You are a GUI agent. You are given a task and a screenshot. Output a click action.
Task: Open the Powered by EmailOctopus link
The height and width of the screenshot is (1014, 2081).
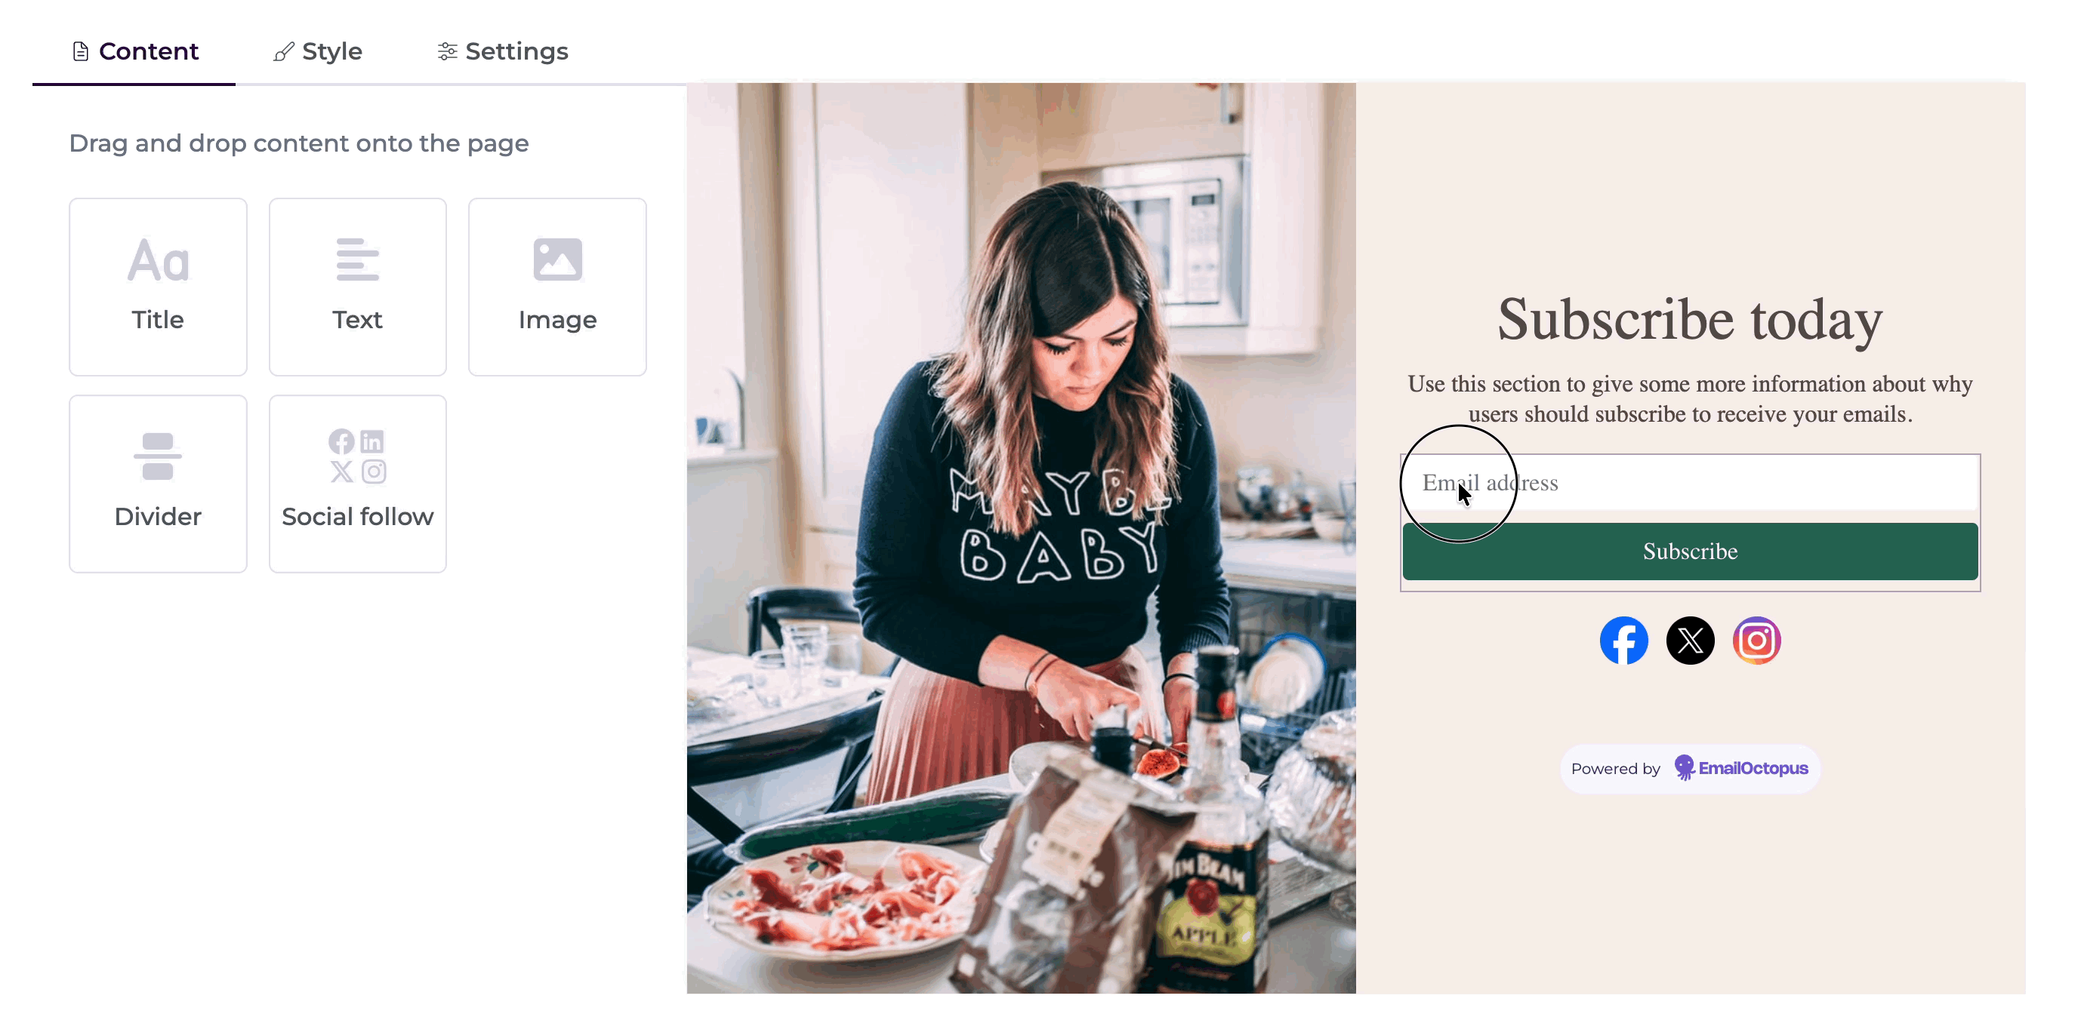click(1690, 769)
